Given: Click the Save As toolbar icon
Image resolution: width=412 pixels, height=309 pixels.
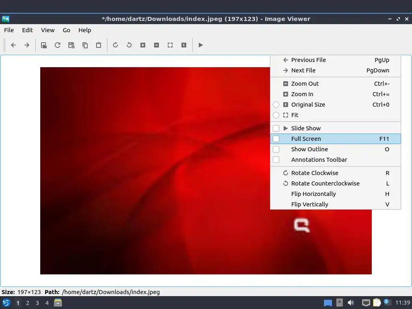Looking at the screenshot, I should click(71, 45).
